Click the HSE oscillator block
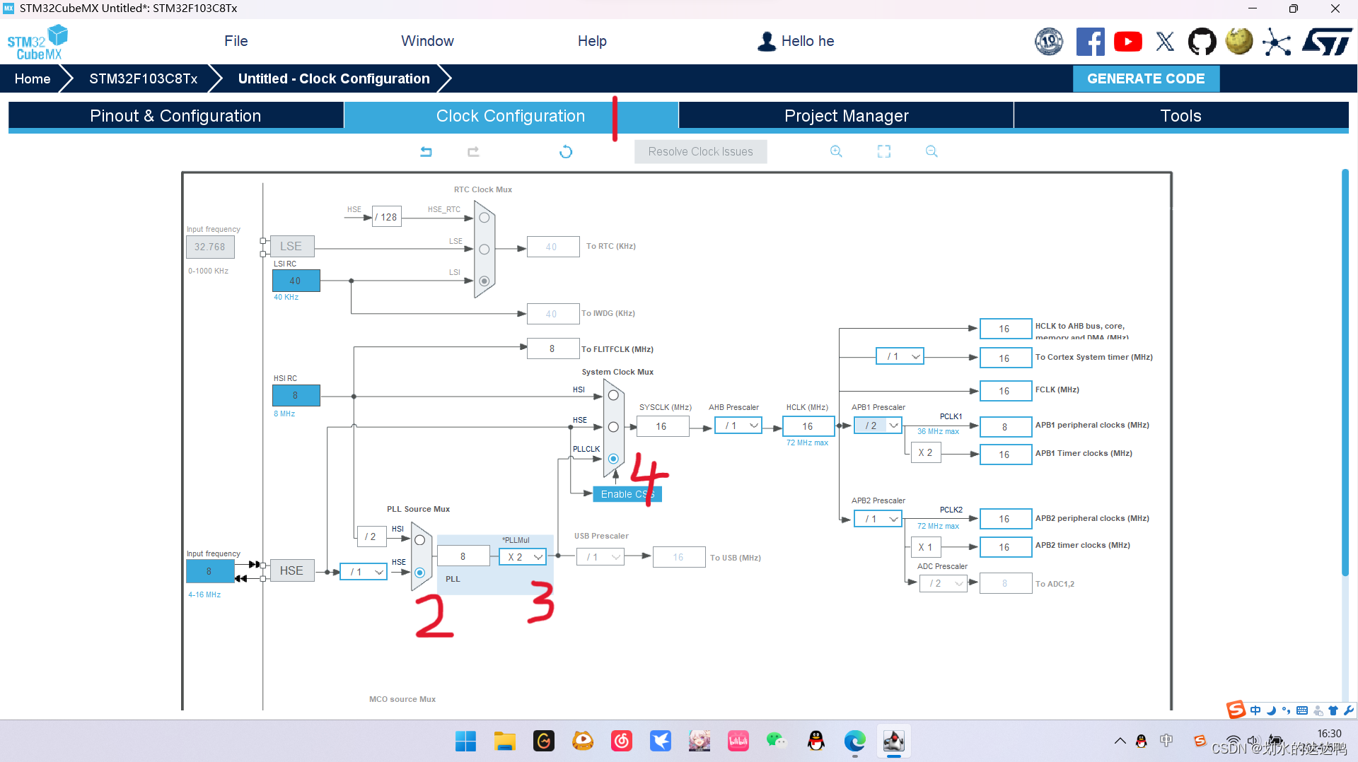 tap(291, 570)
